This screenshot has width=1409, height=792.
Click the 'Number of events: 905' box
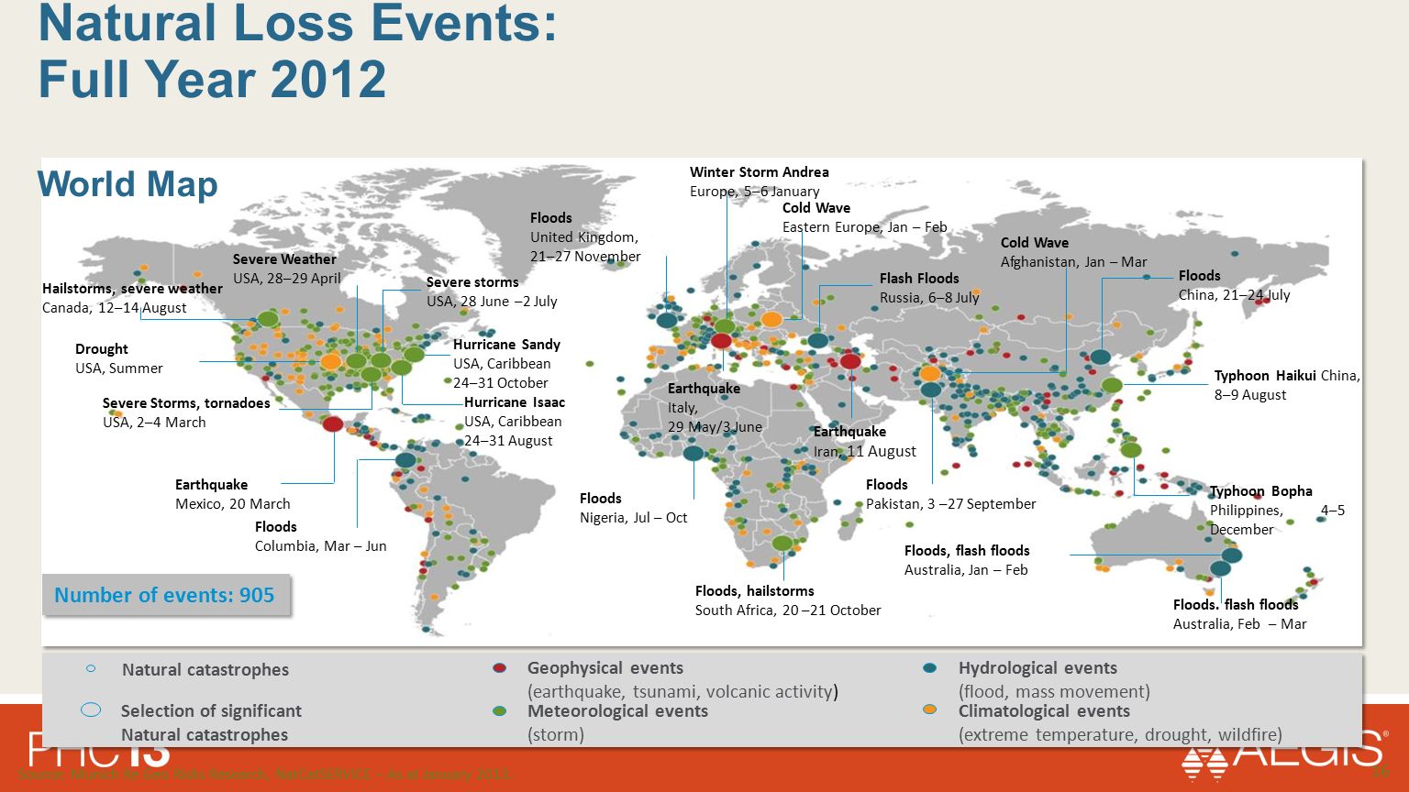(x=165, y=595)
